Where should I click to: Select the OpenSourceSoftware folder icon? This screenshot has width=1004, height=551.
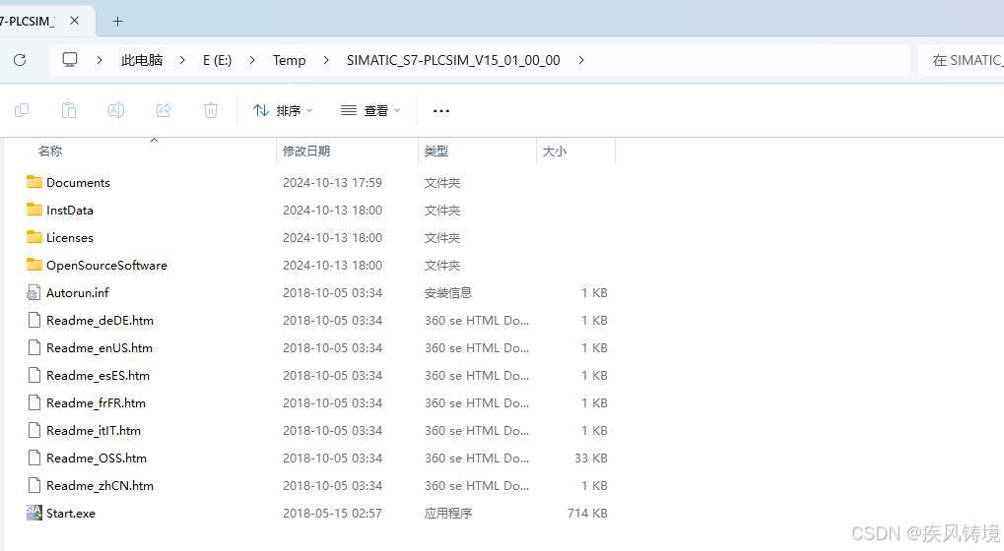tap(34, 265)
